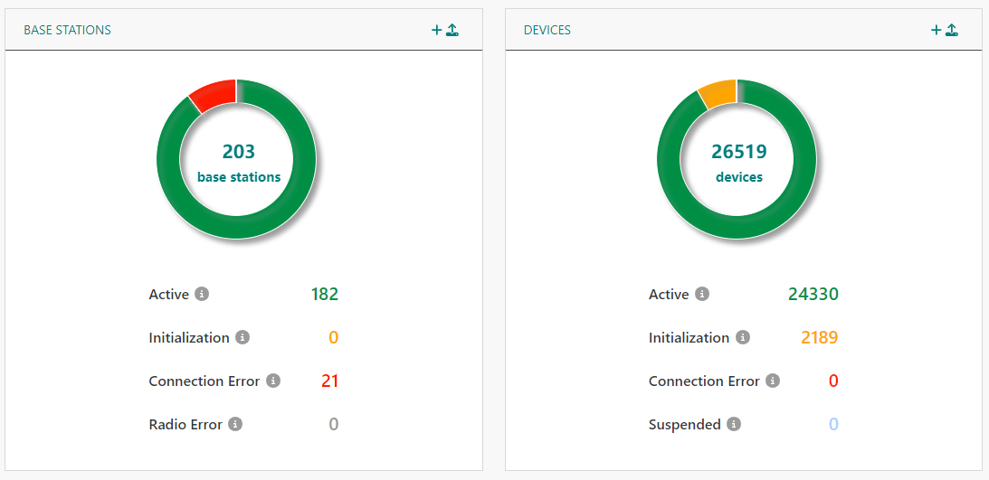The width and height of the screenshot is (989, 480).
Task: Click info icon next to devices Initialization
Action: click(x=743, y=337)
